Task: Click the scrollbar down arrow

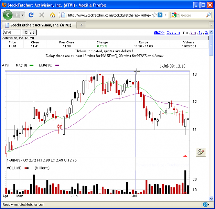Action: (211, 198)
